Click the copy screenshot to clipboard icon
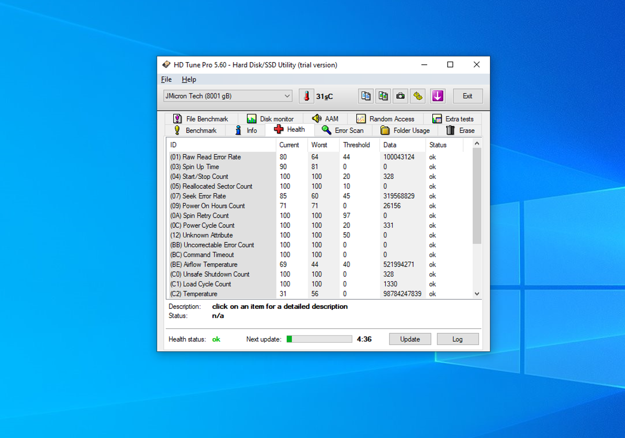 tap(383, 96)
